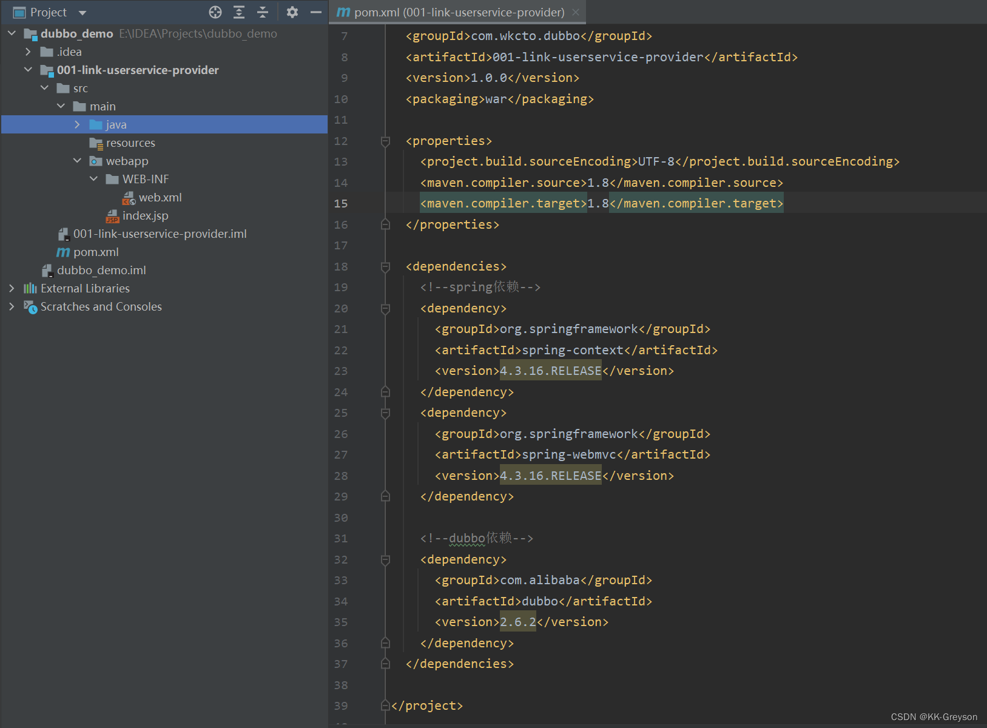Viewport: 987px width, 728px height.
Task: Open index.jsp in the project tree
Action: [146, 215]
